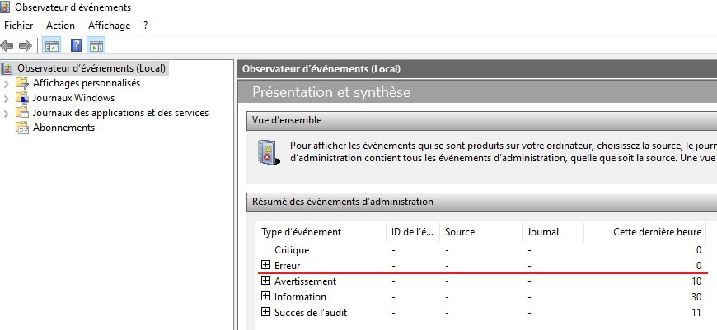Viewport: 717px width, 330px height.
Task: Click the Affichages personnalisés filter folder icon
Action: [23, 83]
